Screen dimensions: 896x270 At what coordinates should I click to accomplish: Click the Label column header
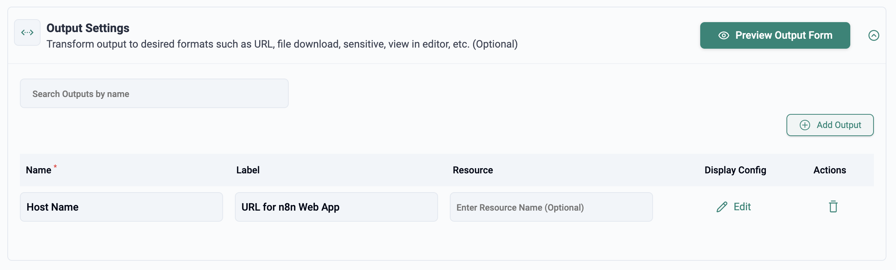click(x=248, y=170)
